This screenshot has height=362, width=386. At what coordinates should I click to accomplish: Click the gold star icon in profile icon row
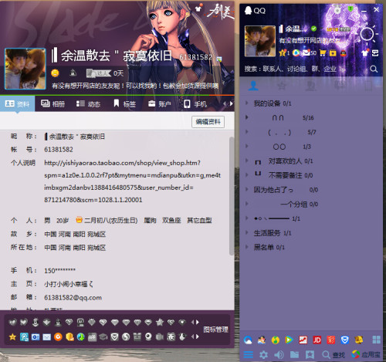tap(12, 337)
